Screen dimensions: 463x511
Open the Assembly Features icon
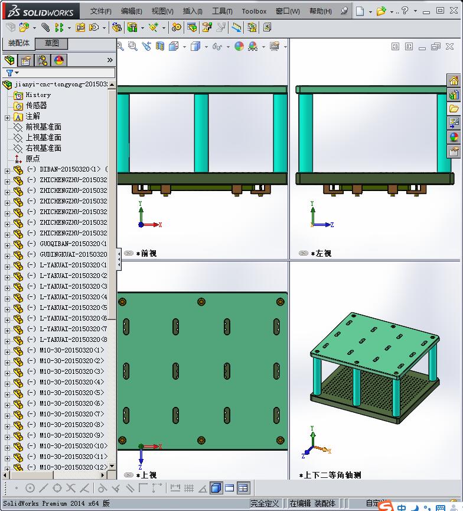132,27
